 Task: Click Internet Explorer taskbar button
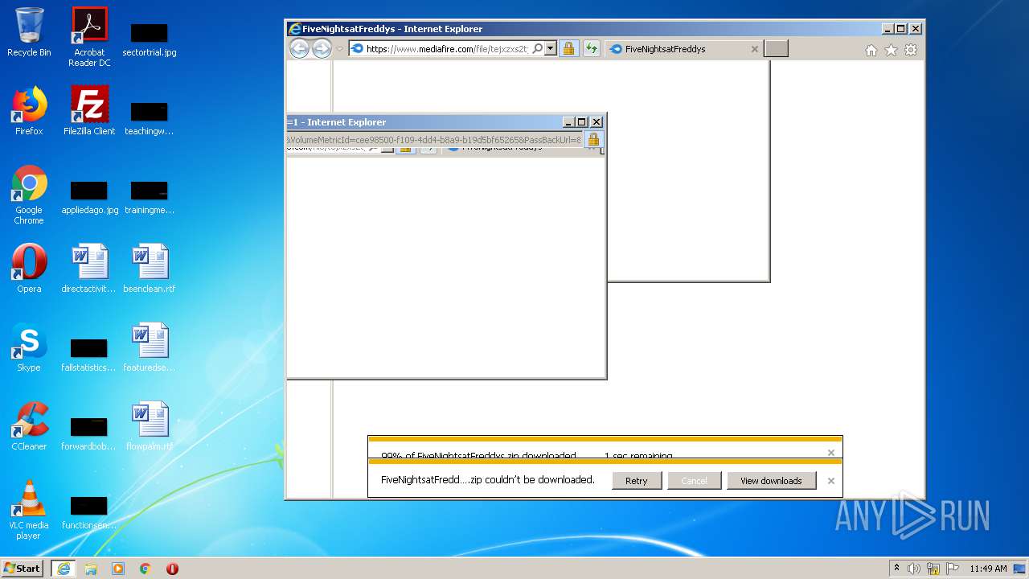(63, 568)
